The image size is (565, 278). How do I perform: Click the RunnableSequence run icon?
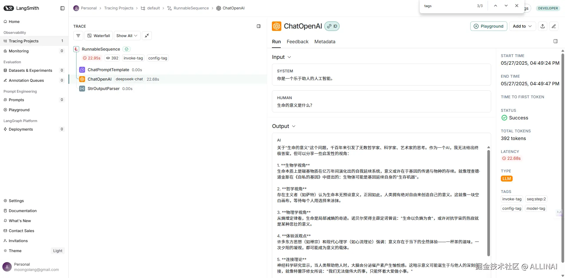coord(76,49)
